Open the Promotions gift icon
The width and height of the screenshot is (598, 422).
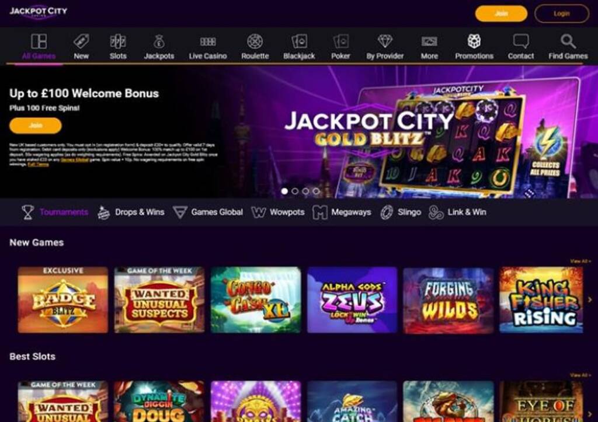pos(474,41)
